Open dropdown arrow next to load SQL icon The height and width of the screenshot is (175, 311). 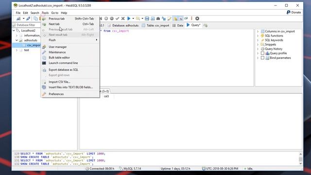point(142,18)
